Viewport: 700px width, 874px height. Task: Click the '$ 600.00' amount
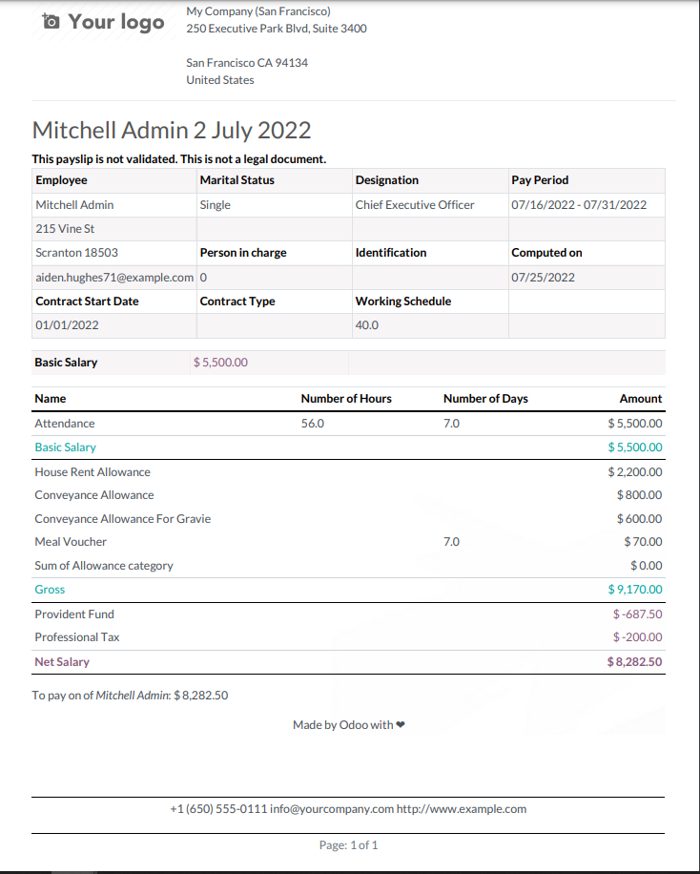[639, 519]
